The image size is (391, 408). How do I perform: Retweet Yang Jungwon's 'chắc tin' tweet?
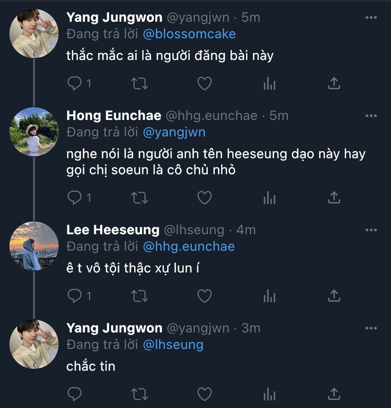click(x=139, y=393)
